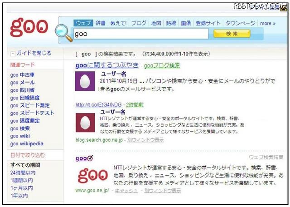Open 別ウィンドウ表示 beside blog.search.goo.ne.jp

coord(145,140)
